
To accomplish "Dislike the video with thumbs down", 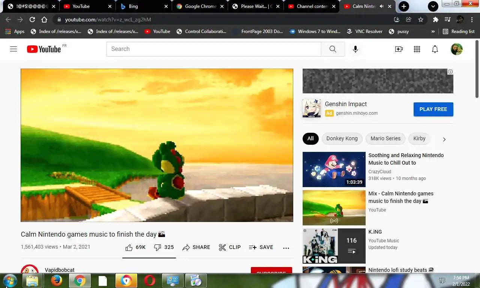I will (164, 247).
